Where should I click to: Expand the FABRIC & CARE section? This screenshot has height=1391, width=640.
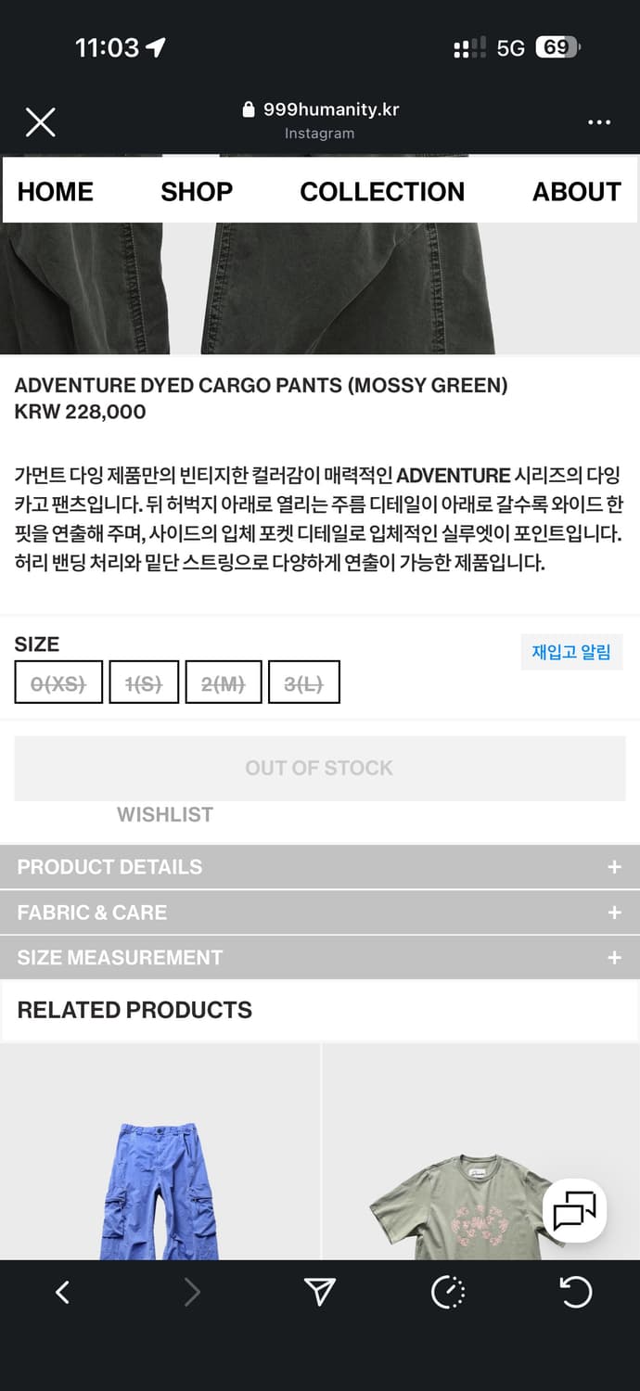(x=319, y=912)
